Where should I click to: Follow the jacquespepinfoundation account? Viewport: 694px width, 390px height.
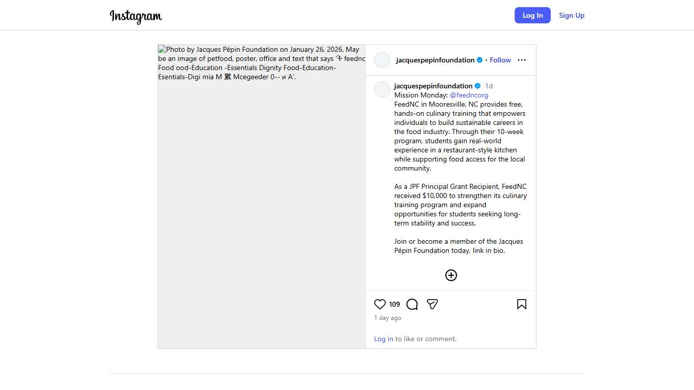(x=500, y=60)
